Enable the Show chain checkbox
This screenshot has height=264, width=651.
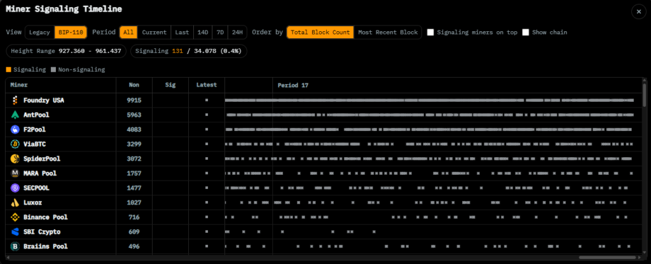point(526,32)
